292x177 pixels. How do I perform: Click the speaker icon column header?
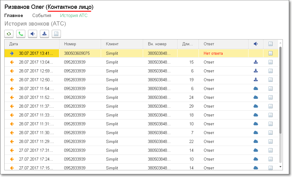point(256,44)
